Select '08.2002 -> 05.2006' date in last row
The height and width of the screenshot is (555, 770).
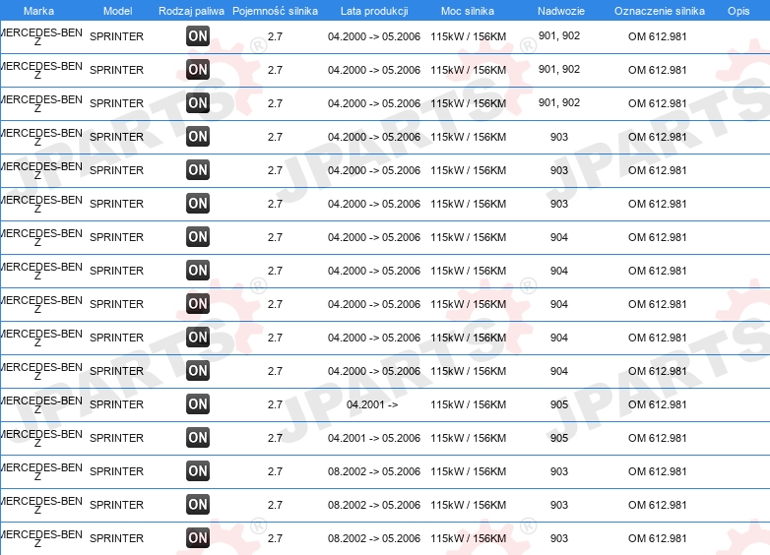click(x=374, y=538)
